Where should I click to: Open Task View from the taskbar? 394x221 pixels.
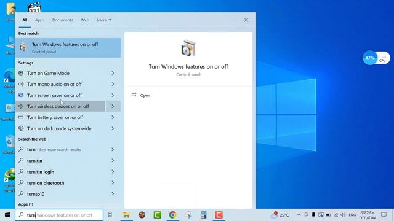click(111, 215)
